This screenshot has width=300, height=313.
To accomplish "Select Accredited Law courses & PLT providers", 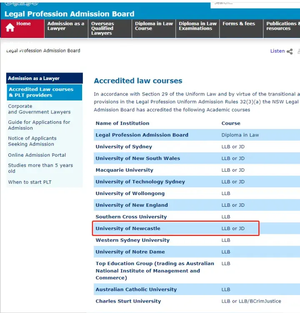I will point(45,92).
